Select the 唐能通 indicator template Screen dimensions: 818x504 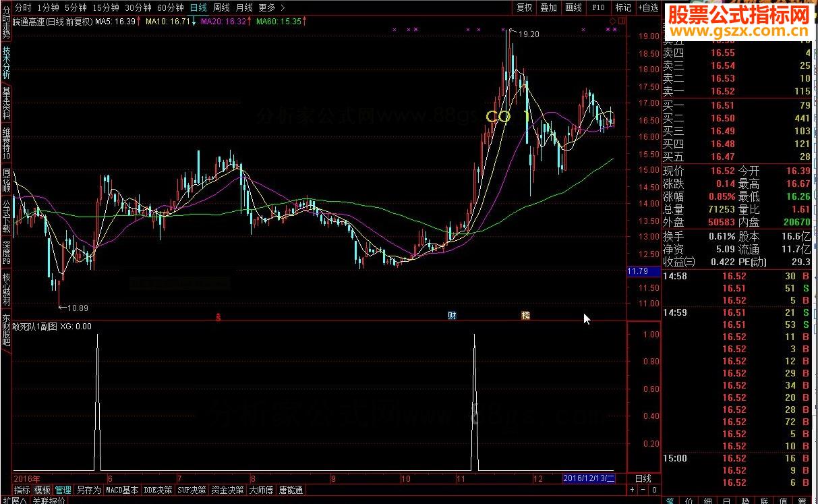pos(291,490)
